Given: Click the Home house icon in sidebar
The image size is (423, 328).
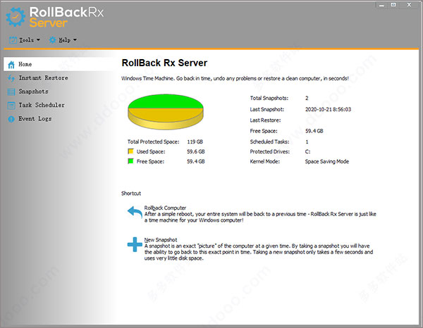Looking at the screenshot, I should click(x=11, y=65).
